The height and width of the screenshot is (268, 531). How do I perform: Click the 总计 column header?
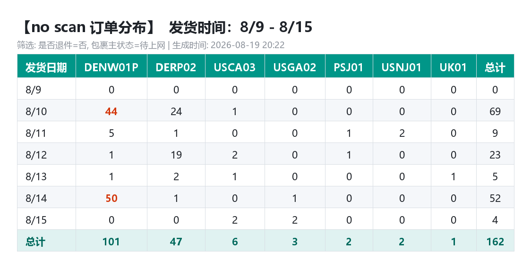click(x=495, y=67)
